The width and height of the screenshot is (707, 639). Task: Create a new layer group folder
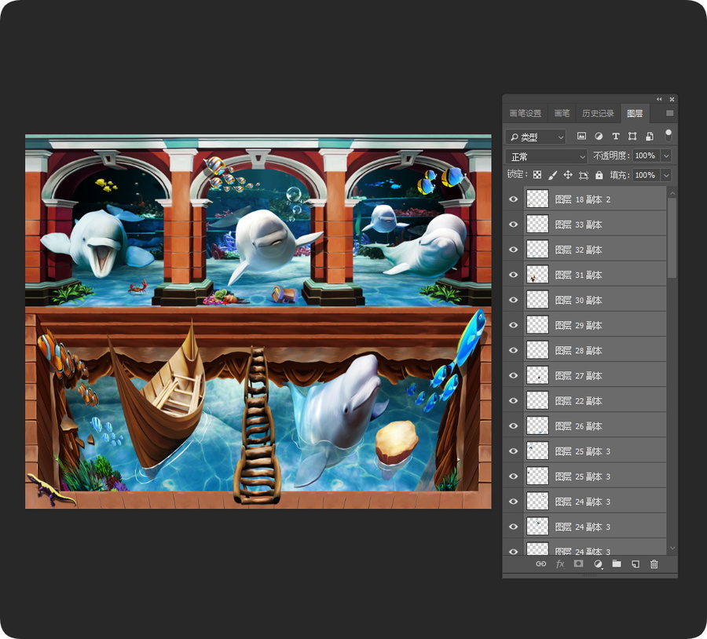[x=617, y=564]
